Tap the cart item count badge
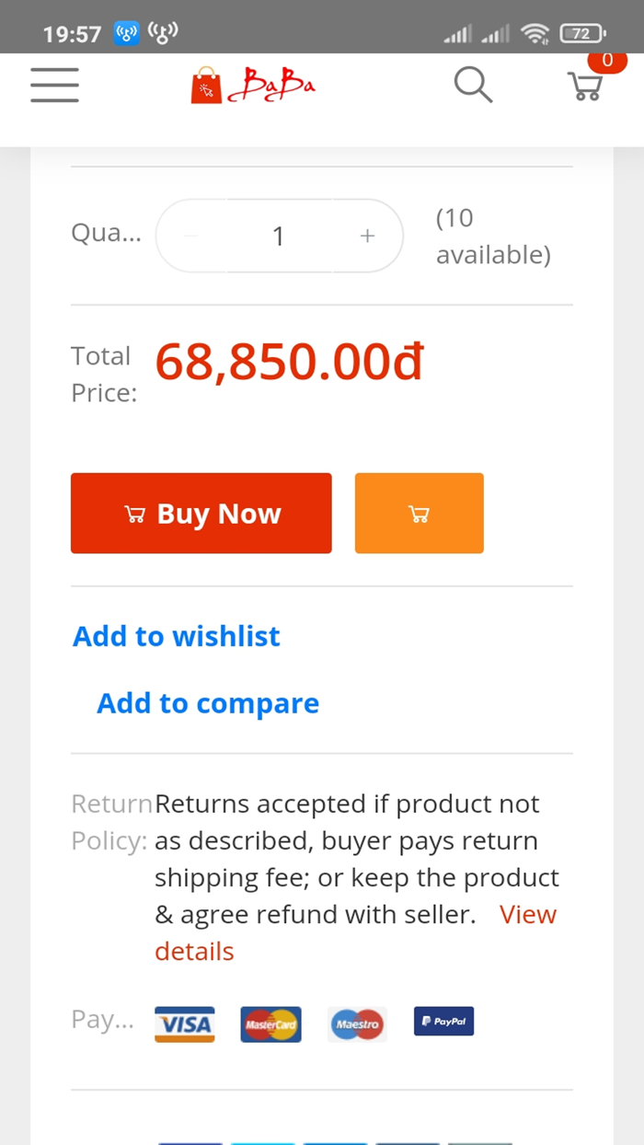The width and height of the screenshot is (644, 1145). (606, 61)
